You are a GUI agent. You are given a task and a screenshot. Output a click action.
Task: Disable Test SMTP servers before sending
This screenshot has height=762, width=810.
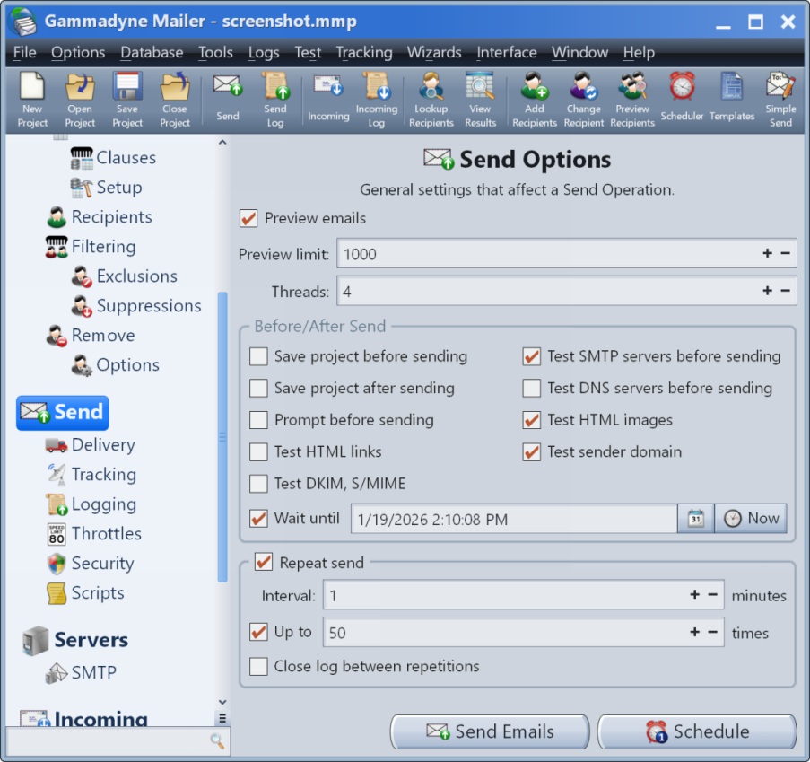(x=532, y=356)
